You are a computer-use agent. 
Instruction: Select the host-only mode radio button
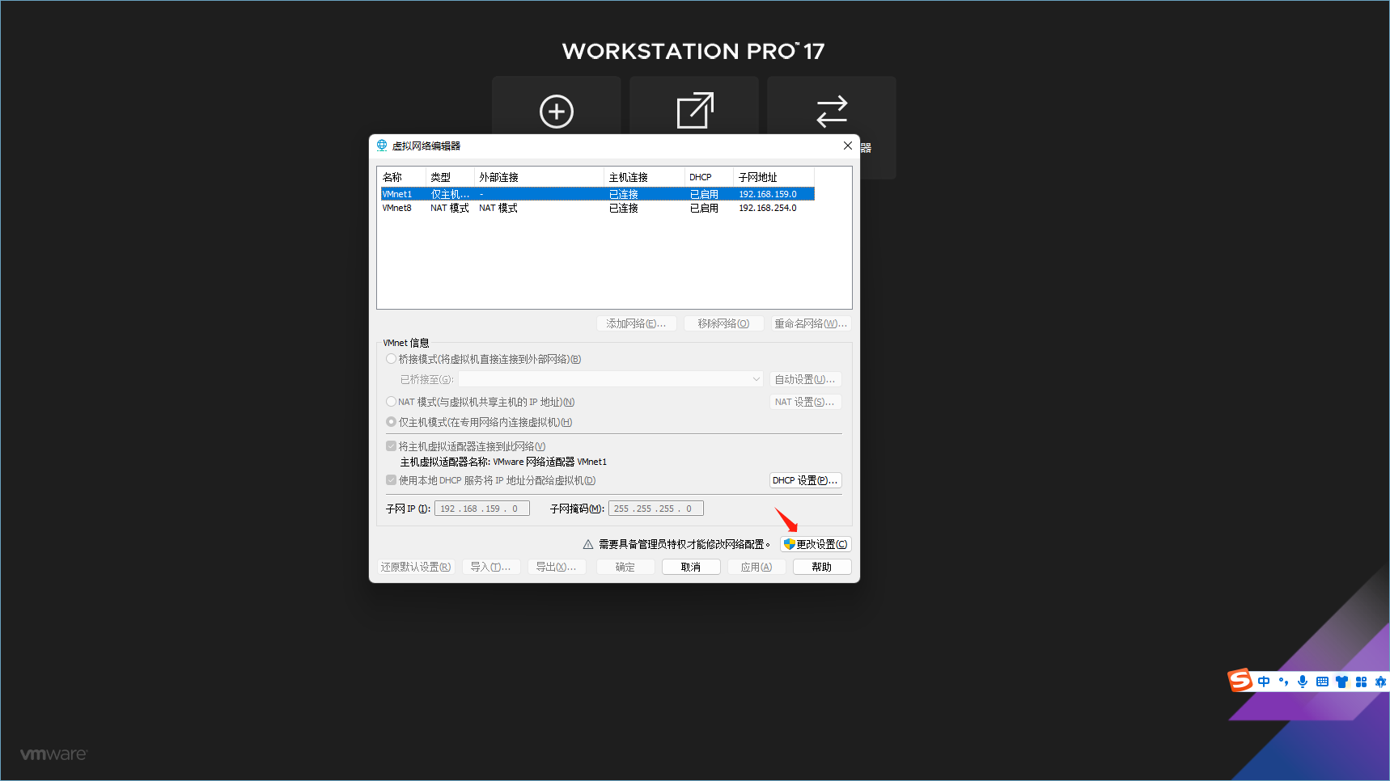[391, 422]
